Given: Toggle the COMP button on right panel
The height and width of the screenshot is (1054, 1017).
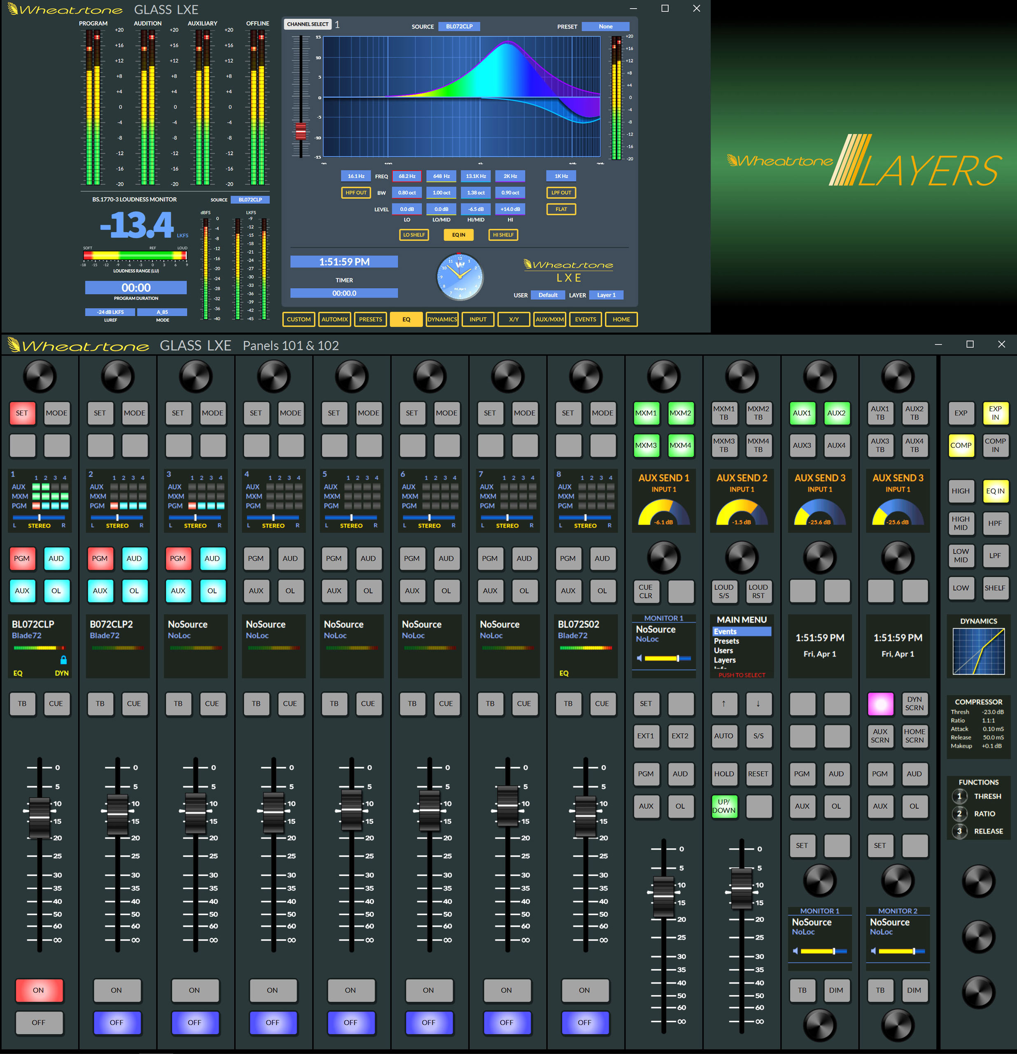Looking at the screenshot, I should click(x=961, y=445).
